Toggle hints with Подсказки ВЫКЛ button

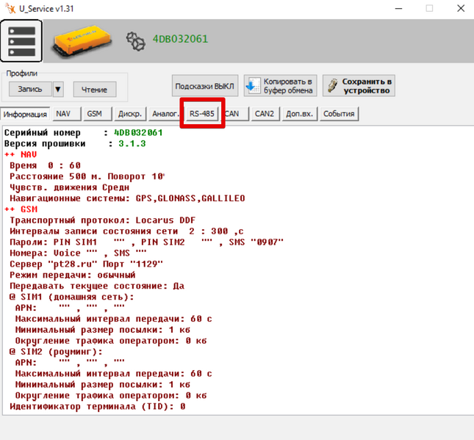pyautogui.click(x=204, y=86)
